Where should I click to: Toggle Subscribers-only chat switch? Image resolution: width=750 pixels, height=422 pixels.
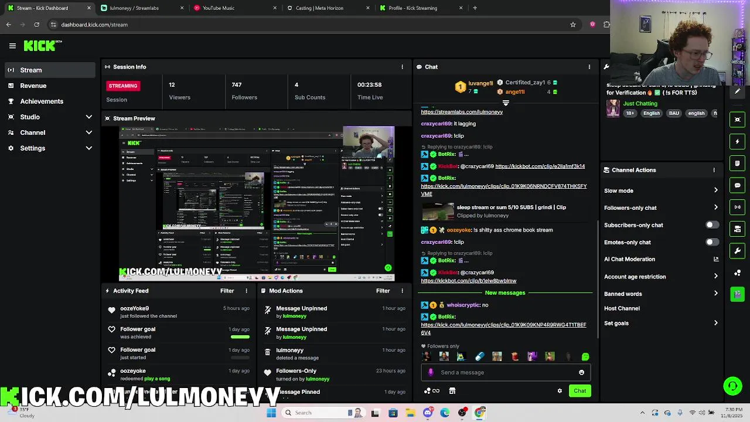(712, 225)
